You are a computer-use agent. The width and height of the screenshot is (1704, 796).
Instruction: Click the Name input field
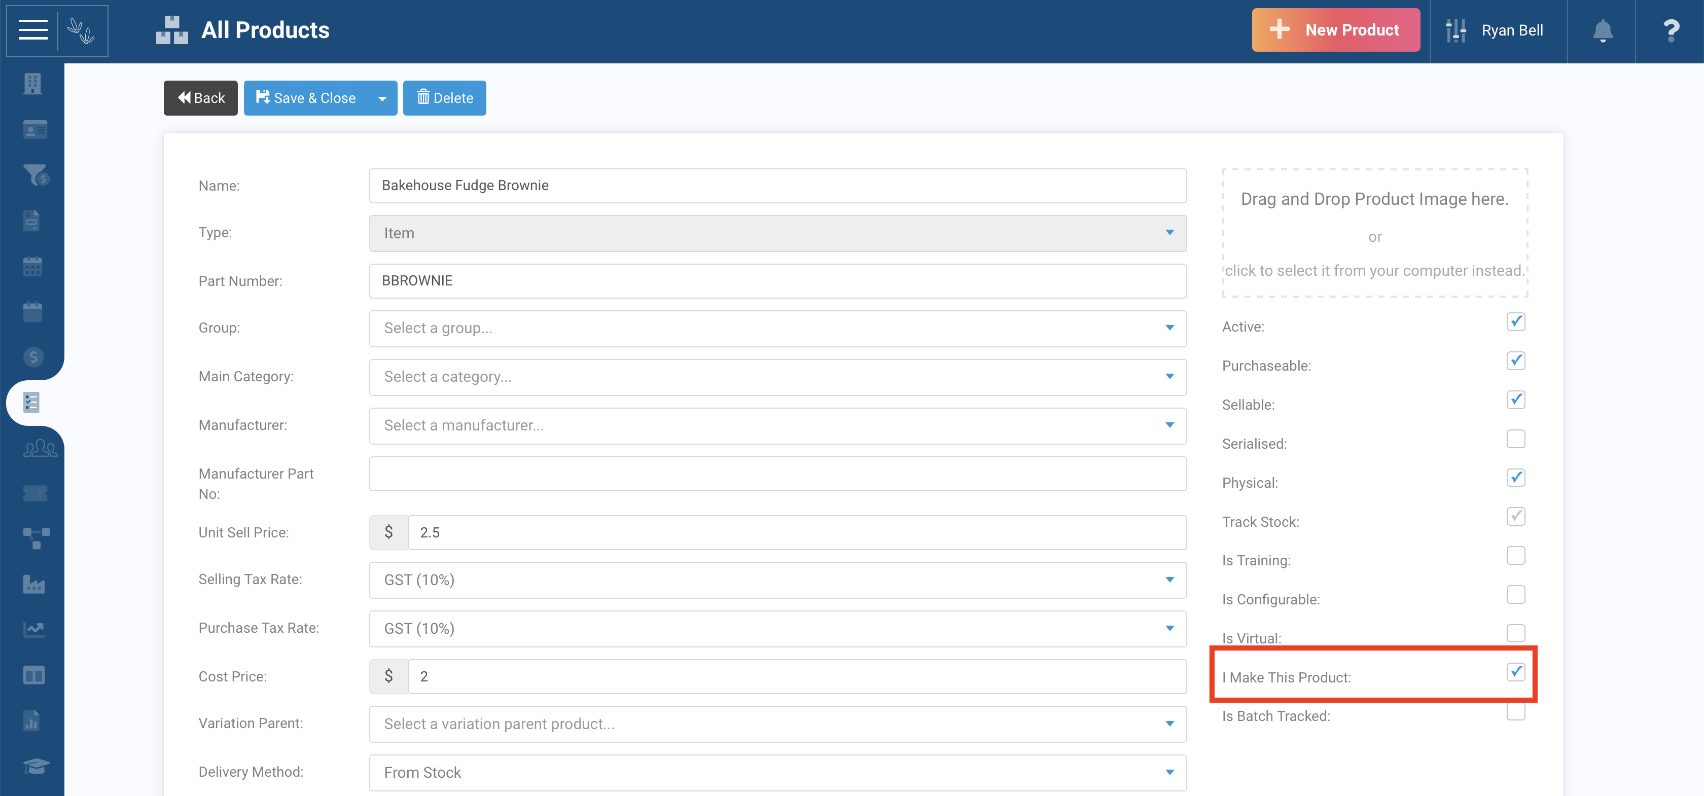point(777,186)
